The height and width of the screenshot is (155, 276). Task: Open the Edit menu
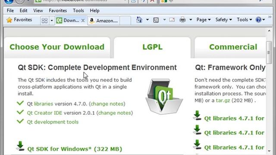point(23,11)
